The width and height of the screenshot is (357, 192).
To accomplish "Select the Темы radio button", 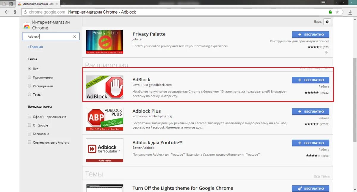I will click(29, 95).
